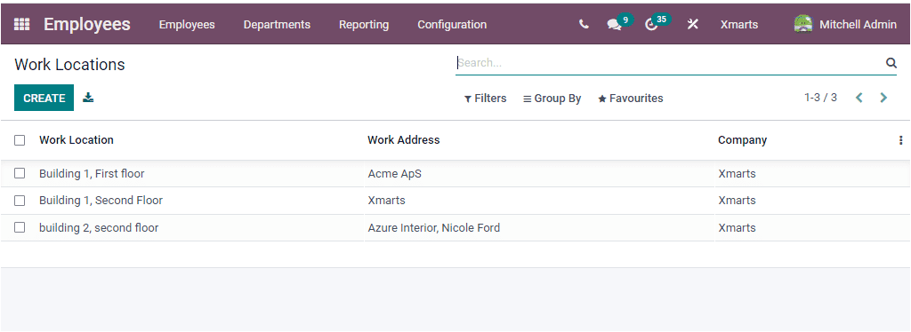Click the CREATE button

44,98
